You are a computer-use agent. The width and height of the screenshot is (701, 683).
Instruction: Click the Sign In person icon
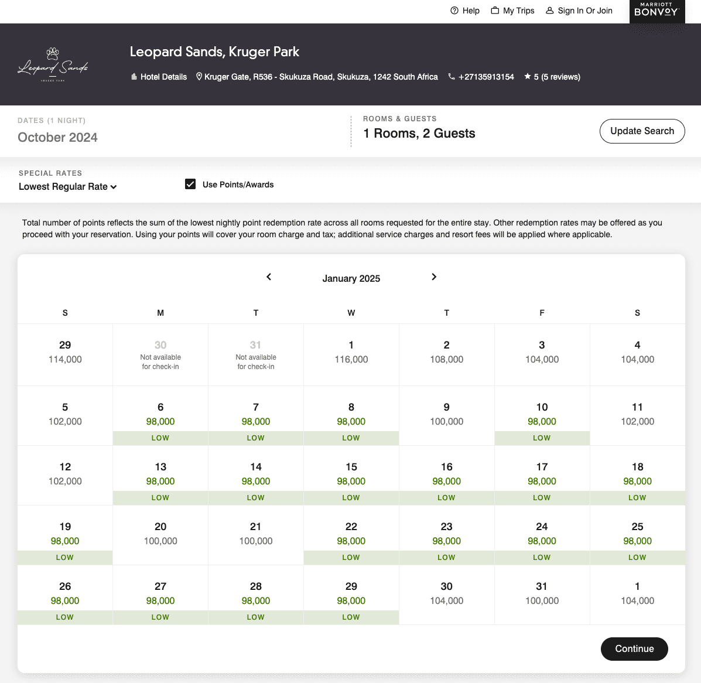coord(550,11)
